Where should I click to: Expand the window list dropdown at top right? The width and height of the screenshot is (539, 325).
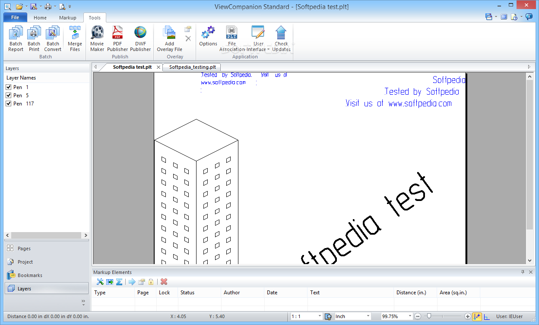pyautogui.click(x=496, y=17)
